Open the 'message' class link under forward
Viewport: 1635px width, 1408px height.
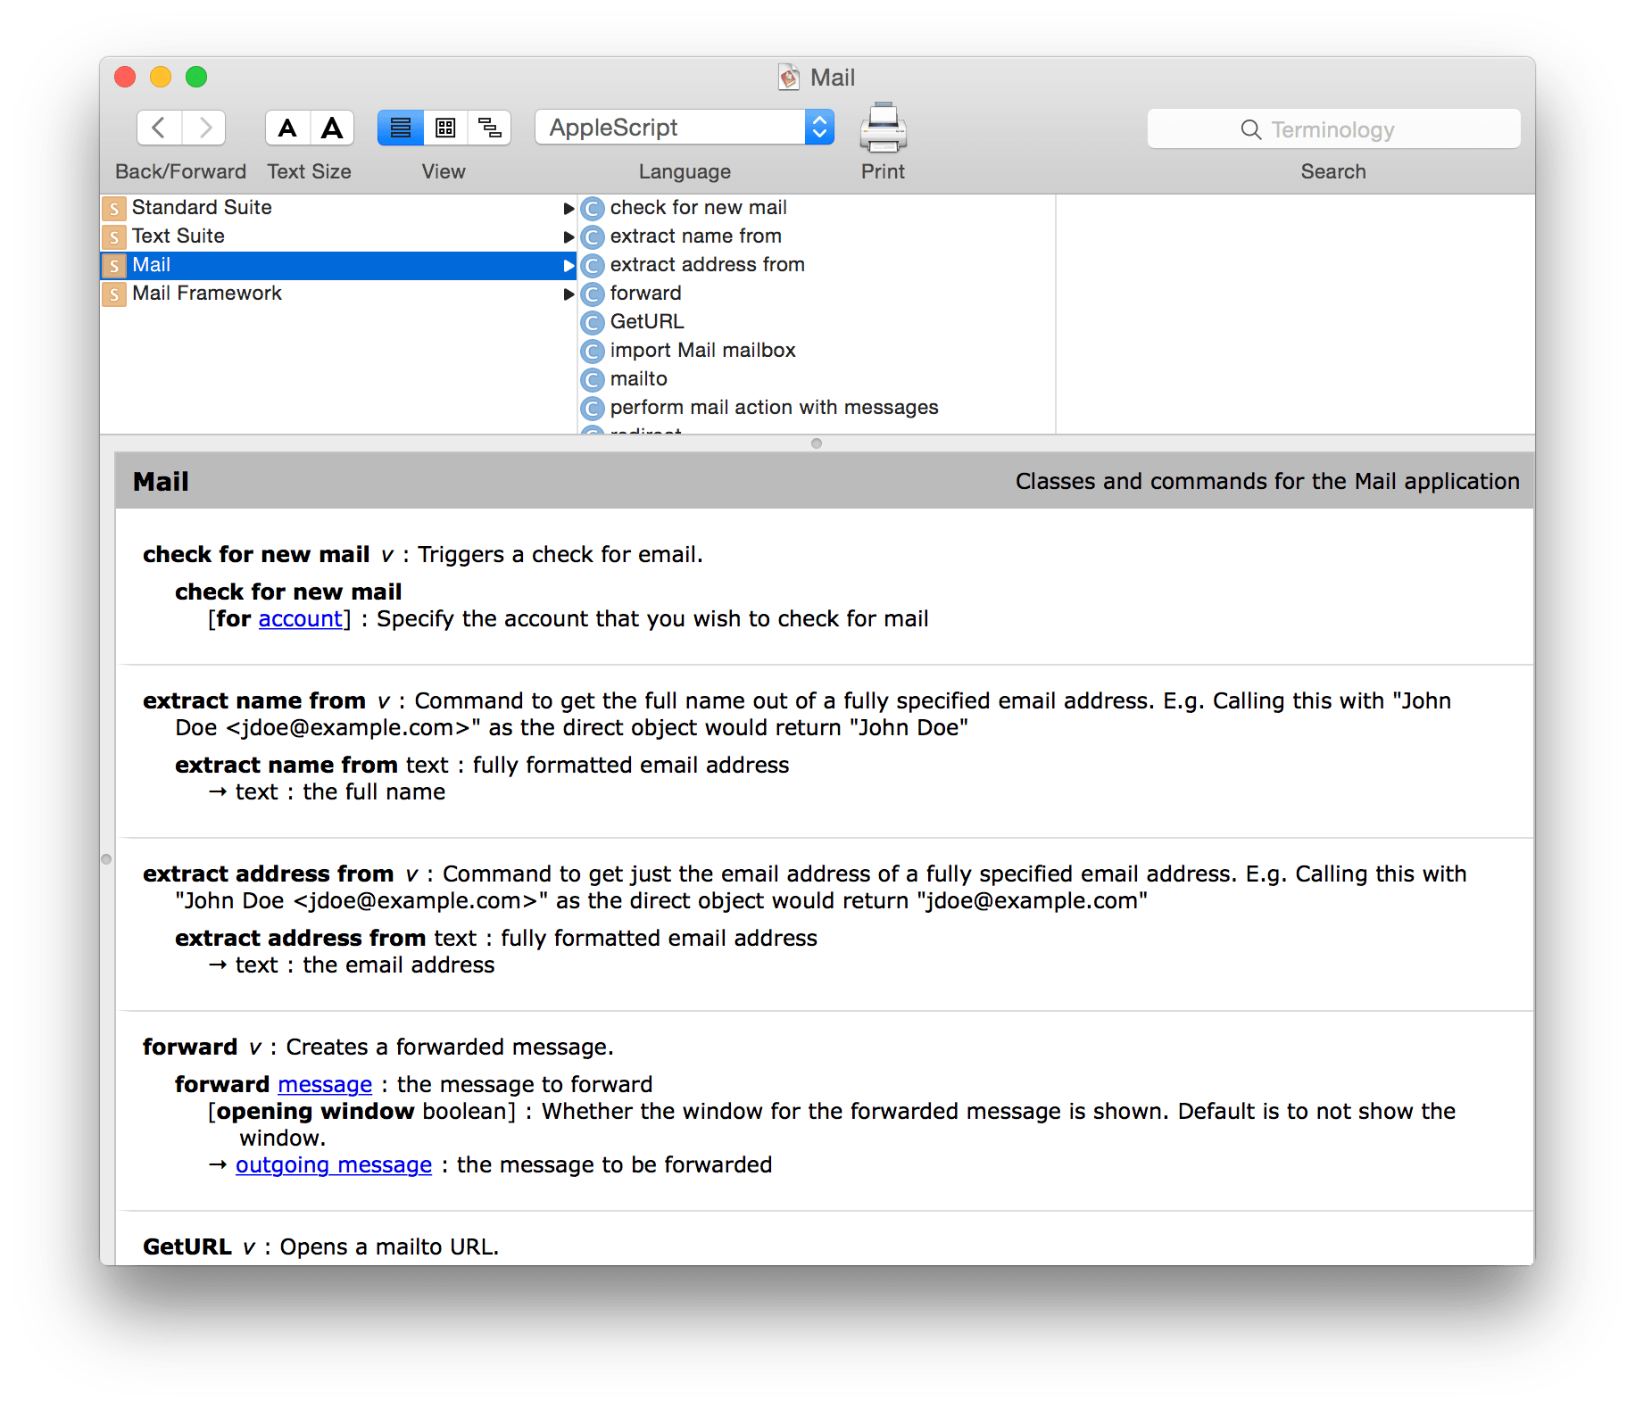[x=325, y=1085]
